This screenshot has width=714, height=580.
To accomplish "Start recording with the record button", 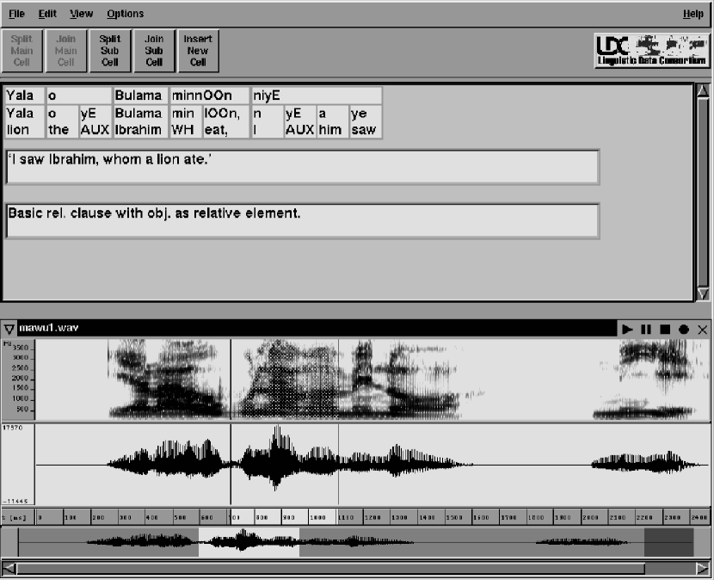I will point(684,329).
